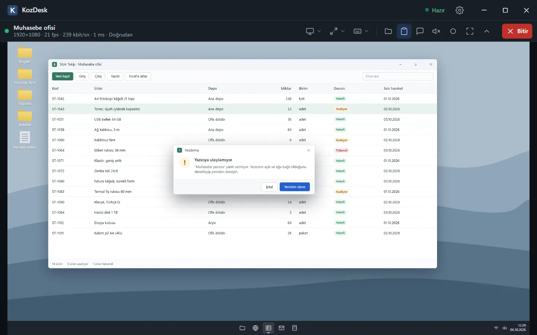The image size is (537, 335).
Task: Open the web browser globe in the taskbar
Action: coord(255,328)
